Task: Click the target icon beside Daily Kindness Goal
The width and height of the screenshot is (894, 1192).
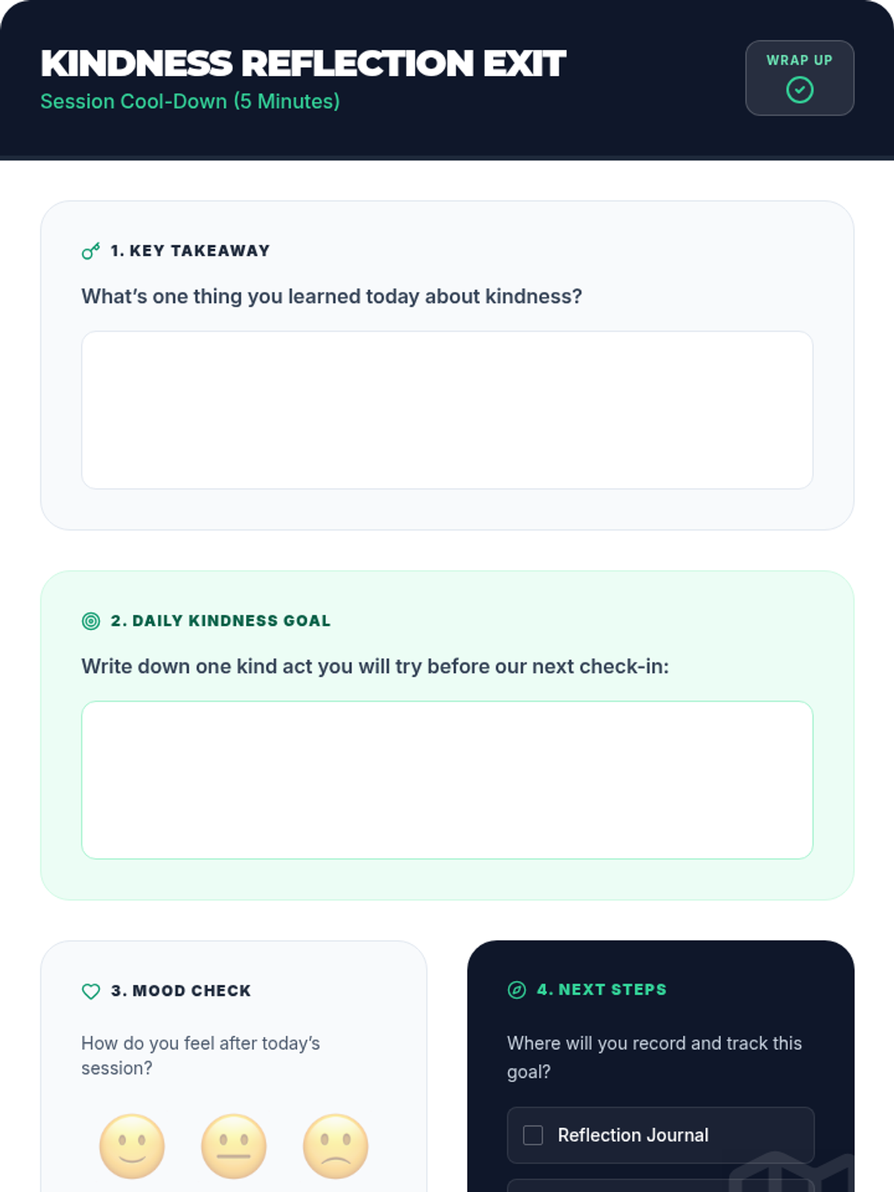Action: coord(91,621)
